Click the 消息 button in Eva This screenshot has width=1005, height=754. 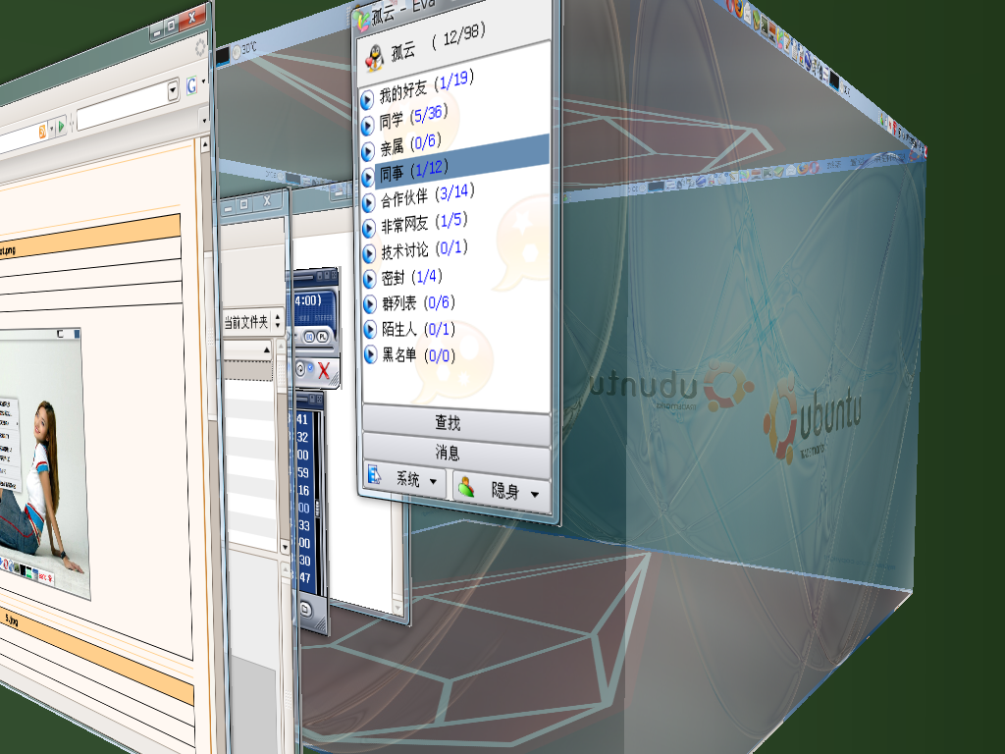coord(455,453)
